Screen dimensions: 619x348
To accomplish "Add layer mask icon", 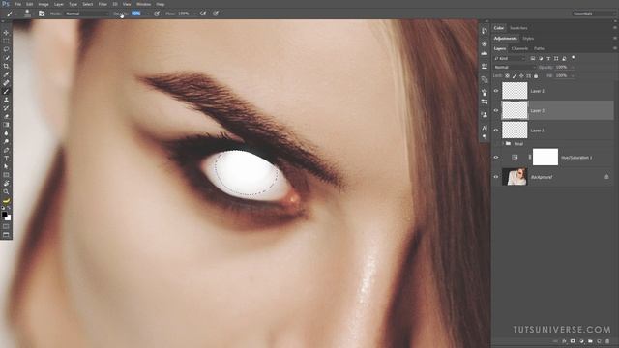I will point(573,341).
